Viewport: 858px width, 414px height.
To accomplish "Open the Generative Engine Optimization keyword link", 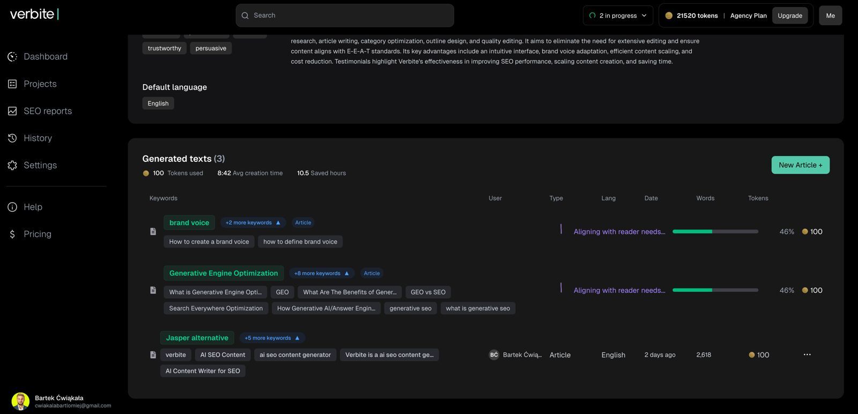I will click(224, 273).
